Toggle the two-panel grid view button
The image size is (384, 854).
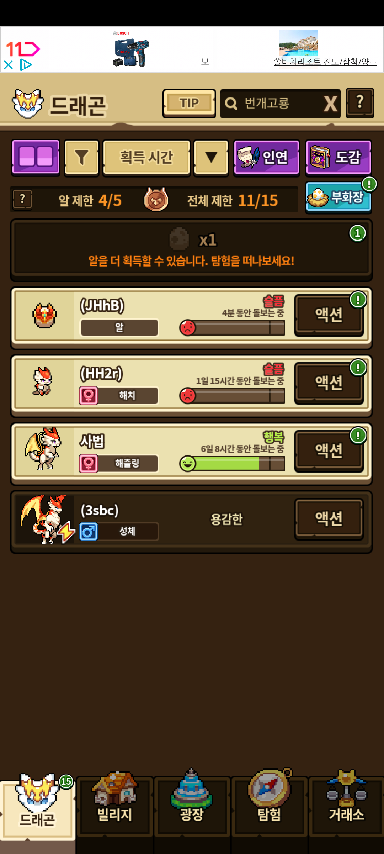[x=36, y=157]
